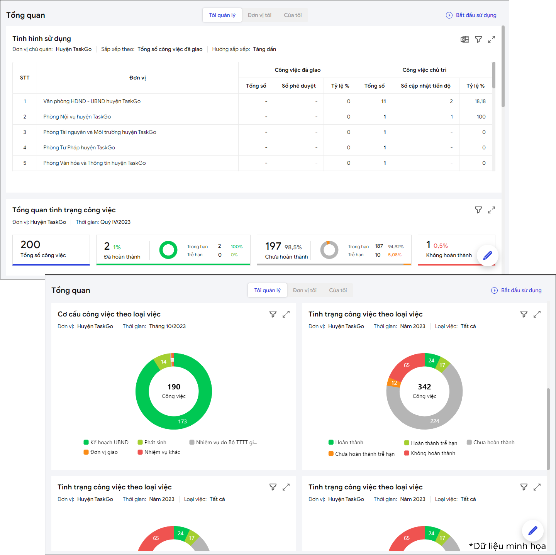Click the top window's outer vertical scrollbar
This screenshot has width=556, height=555.
pyautogui.click(x=503, y=66)
